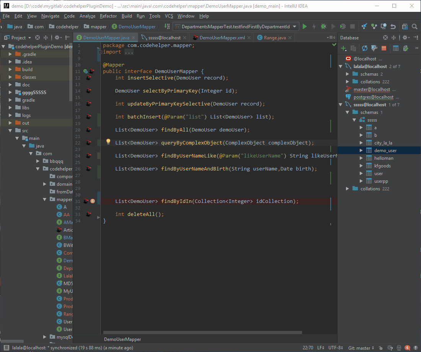Run the selected test configuration

click(x=305, y=26)
